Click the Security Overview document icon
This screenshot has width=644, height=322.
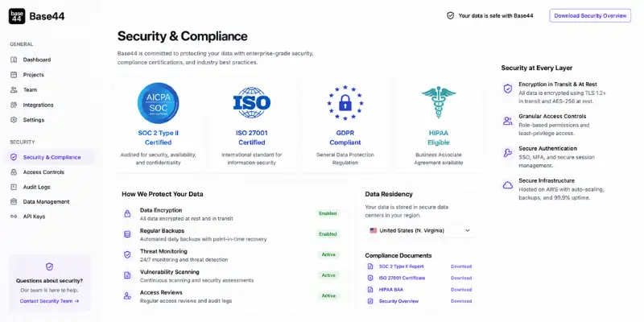[x=370, y=301]
